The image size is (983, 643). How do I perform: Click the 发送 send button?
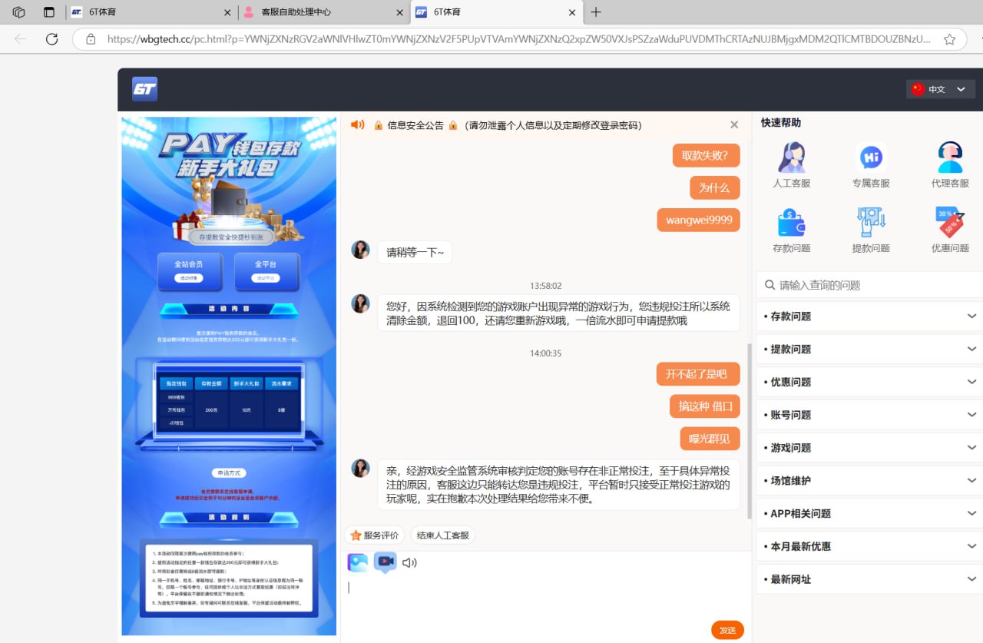[x=727, y=630]
